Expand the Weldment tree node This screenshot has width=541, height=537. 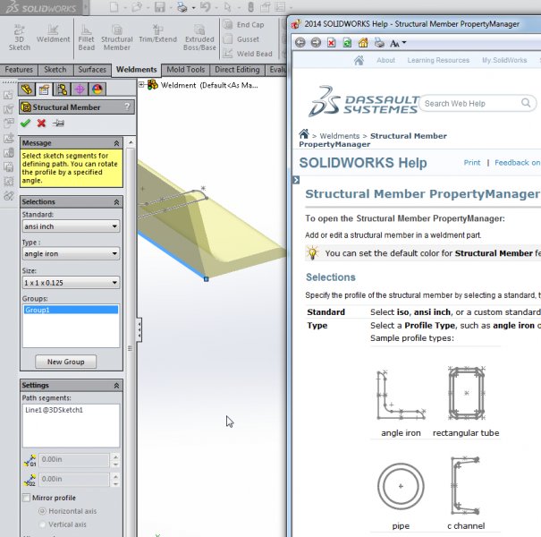click(x=141, y=84)
